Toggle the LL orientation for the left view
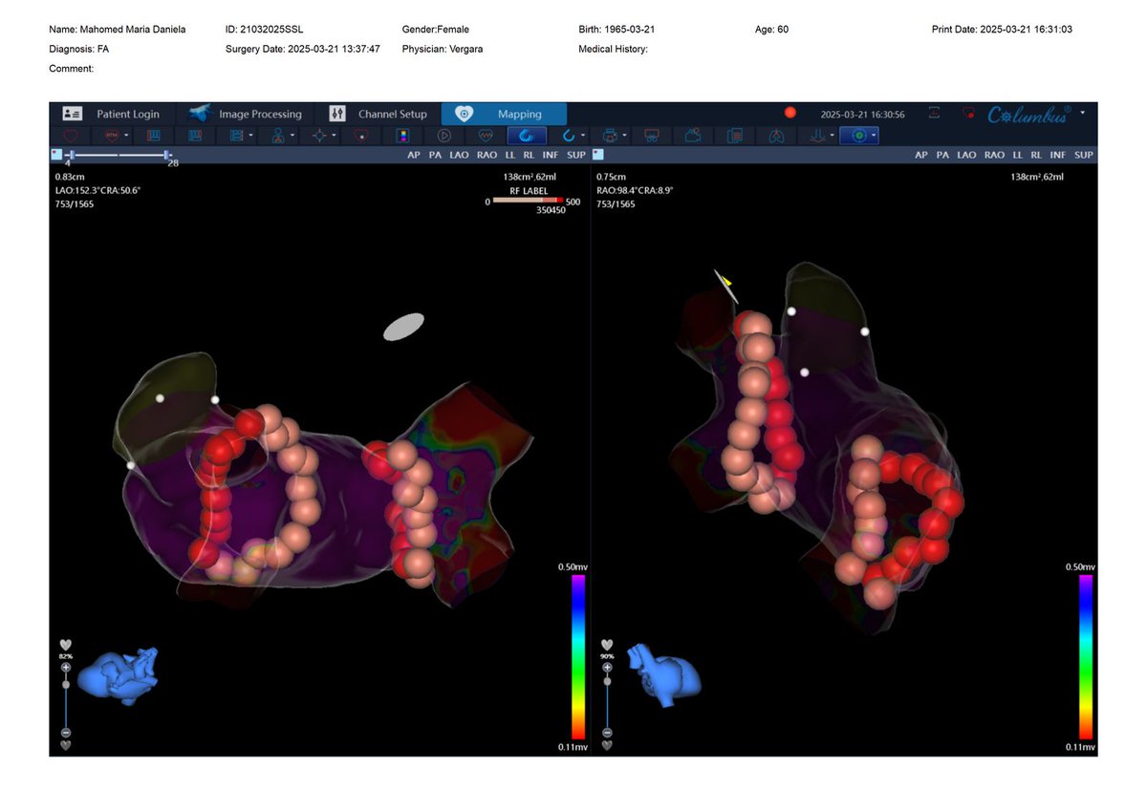Image resolution: width=1147 pixels, height=810 pixels. [x=511, y=154]
